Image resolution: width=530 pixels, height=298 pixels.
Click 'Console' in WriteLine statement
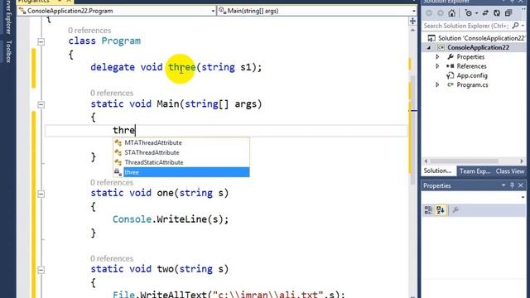(x=132, y=219)
